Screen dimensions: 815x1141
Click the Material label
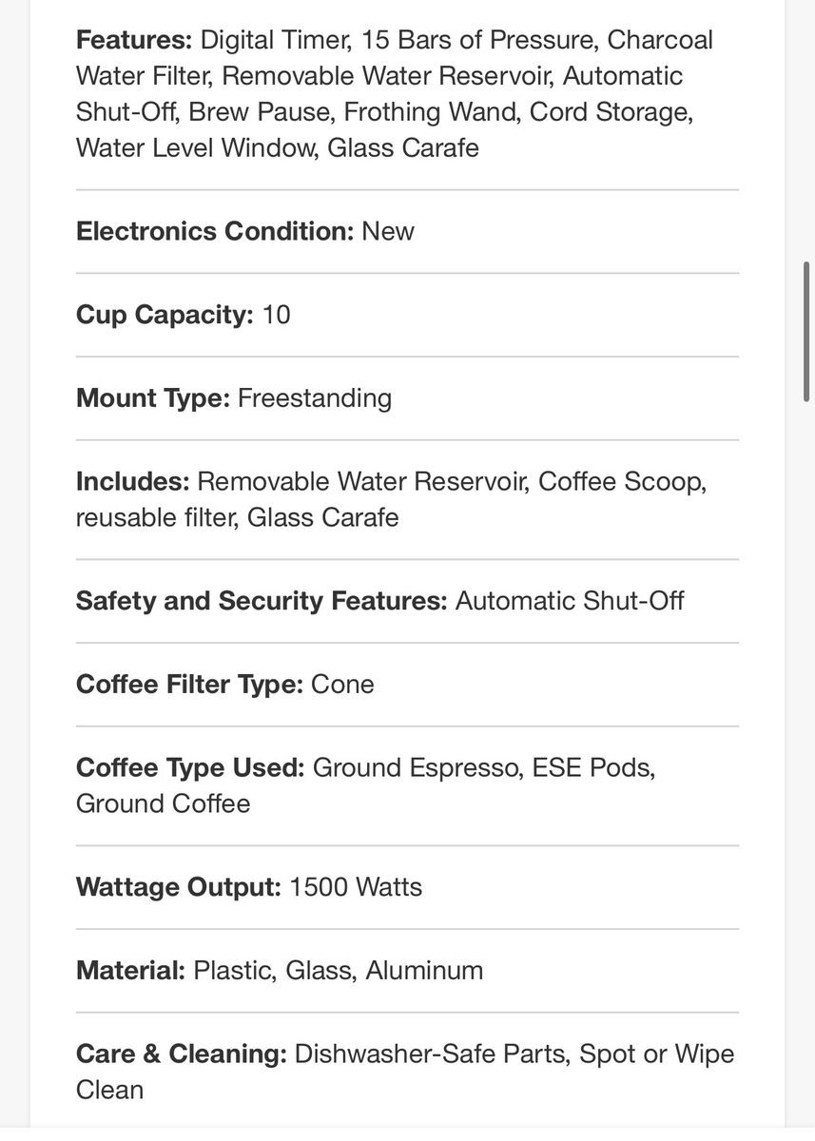pyautogui.click(x=130, y=971)
